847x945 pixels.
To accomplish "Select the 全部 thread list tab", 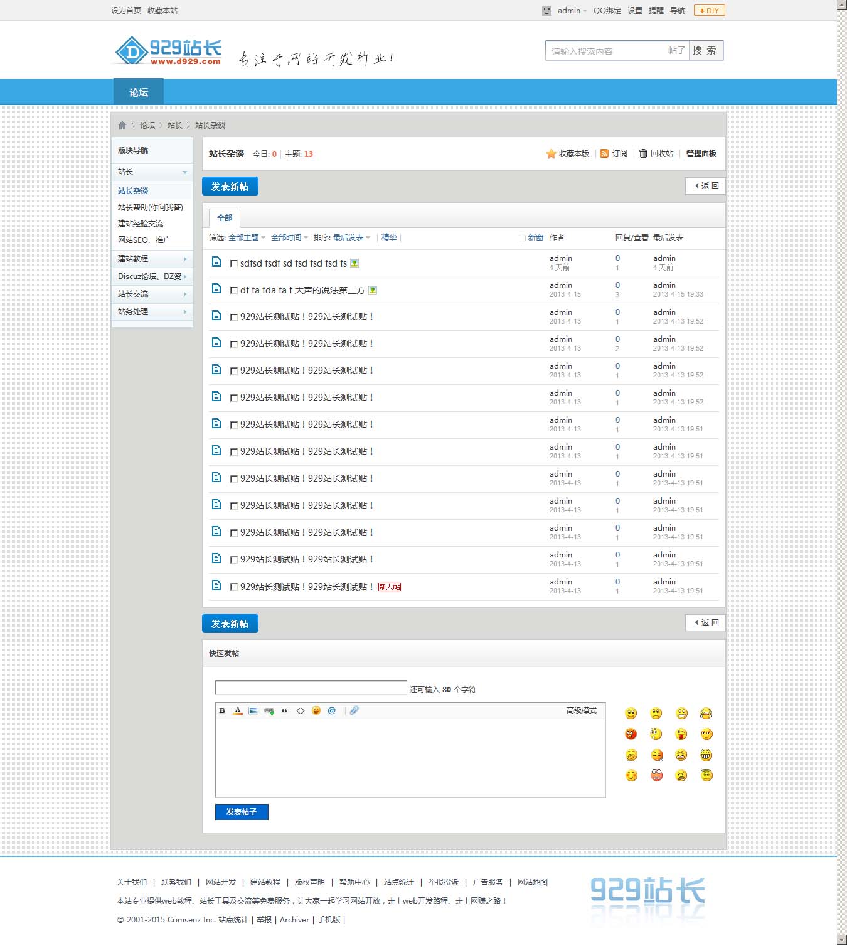I will click(x=225, y=218).
